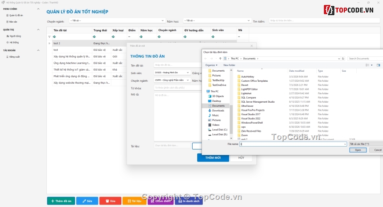
Task: Select TestBackUp in navigation pane
Action: 218,80
